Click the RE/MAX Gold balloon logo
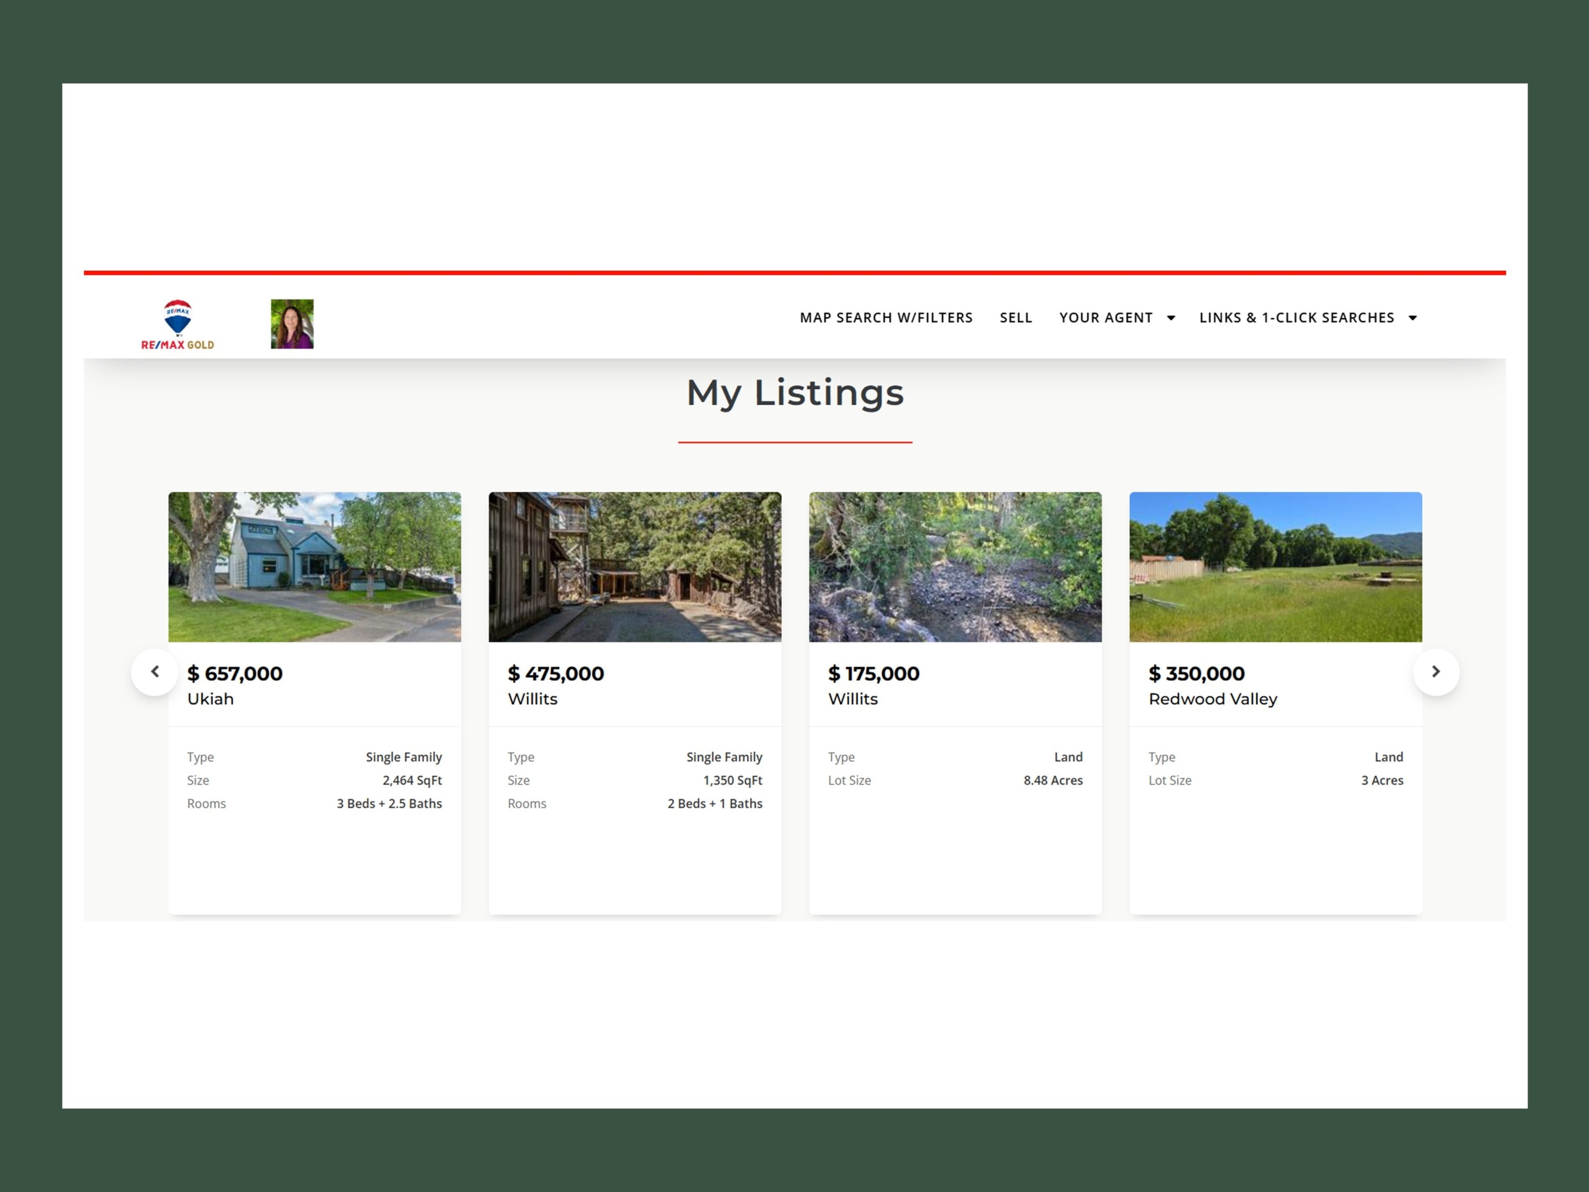Image resolution: width=1589 pixels, height=1192 pixels. point(178,325)
